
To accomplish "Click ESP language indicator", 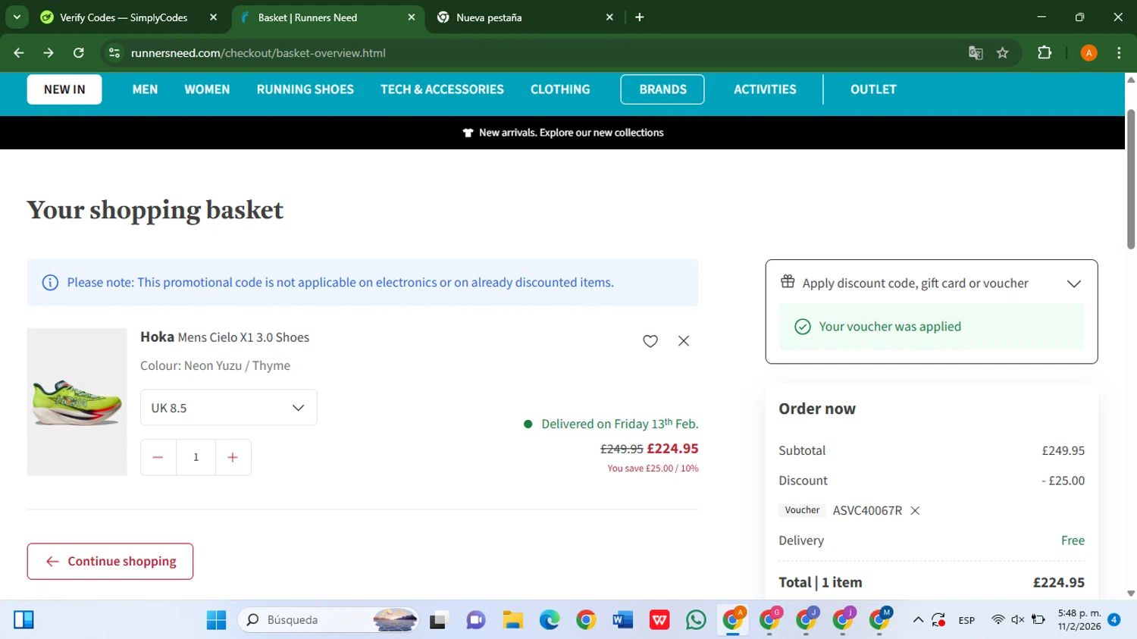I will 966,620.
